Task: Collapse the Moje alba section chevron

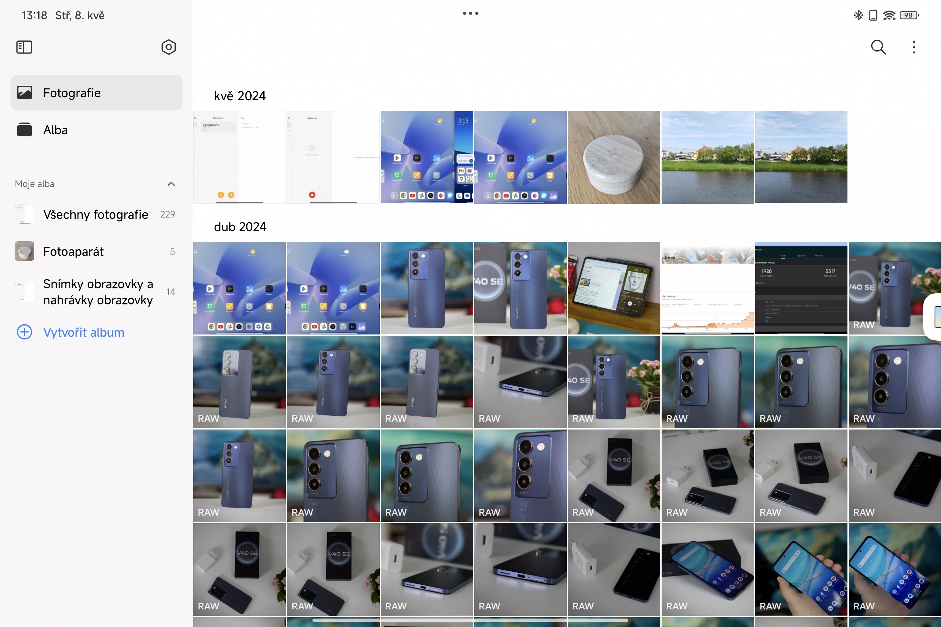Action: click(x=171, y=184)
